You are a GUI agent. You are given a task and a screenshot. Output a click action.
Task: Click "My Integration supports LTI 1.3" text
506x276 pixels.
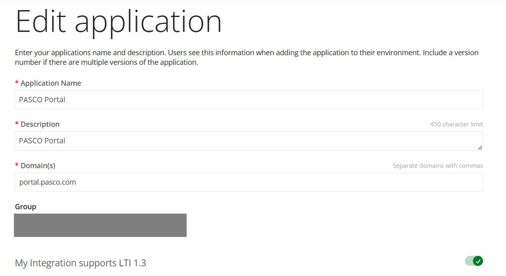point(80,263)
